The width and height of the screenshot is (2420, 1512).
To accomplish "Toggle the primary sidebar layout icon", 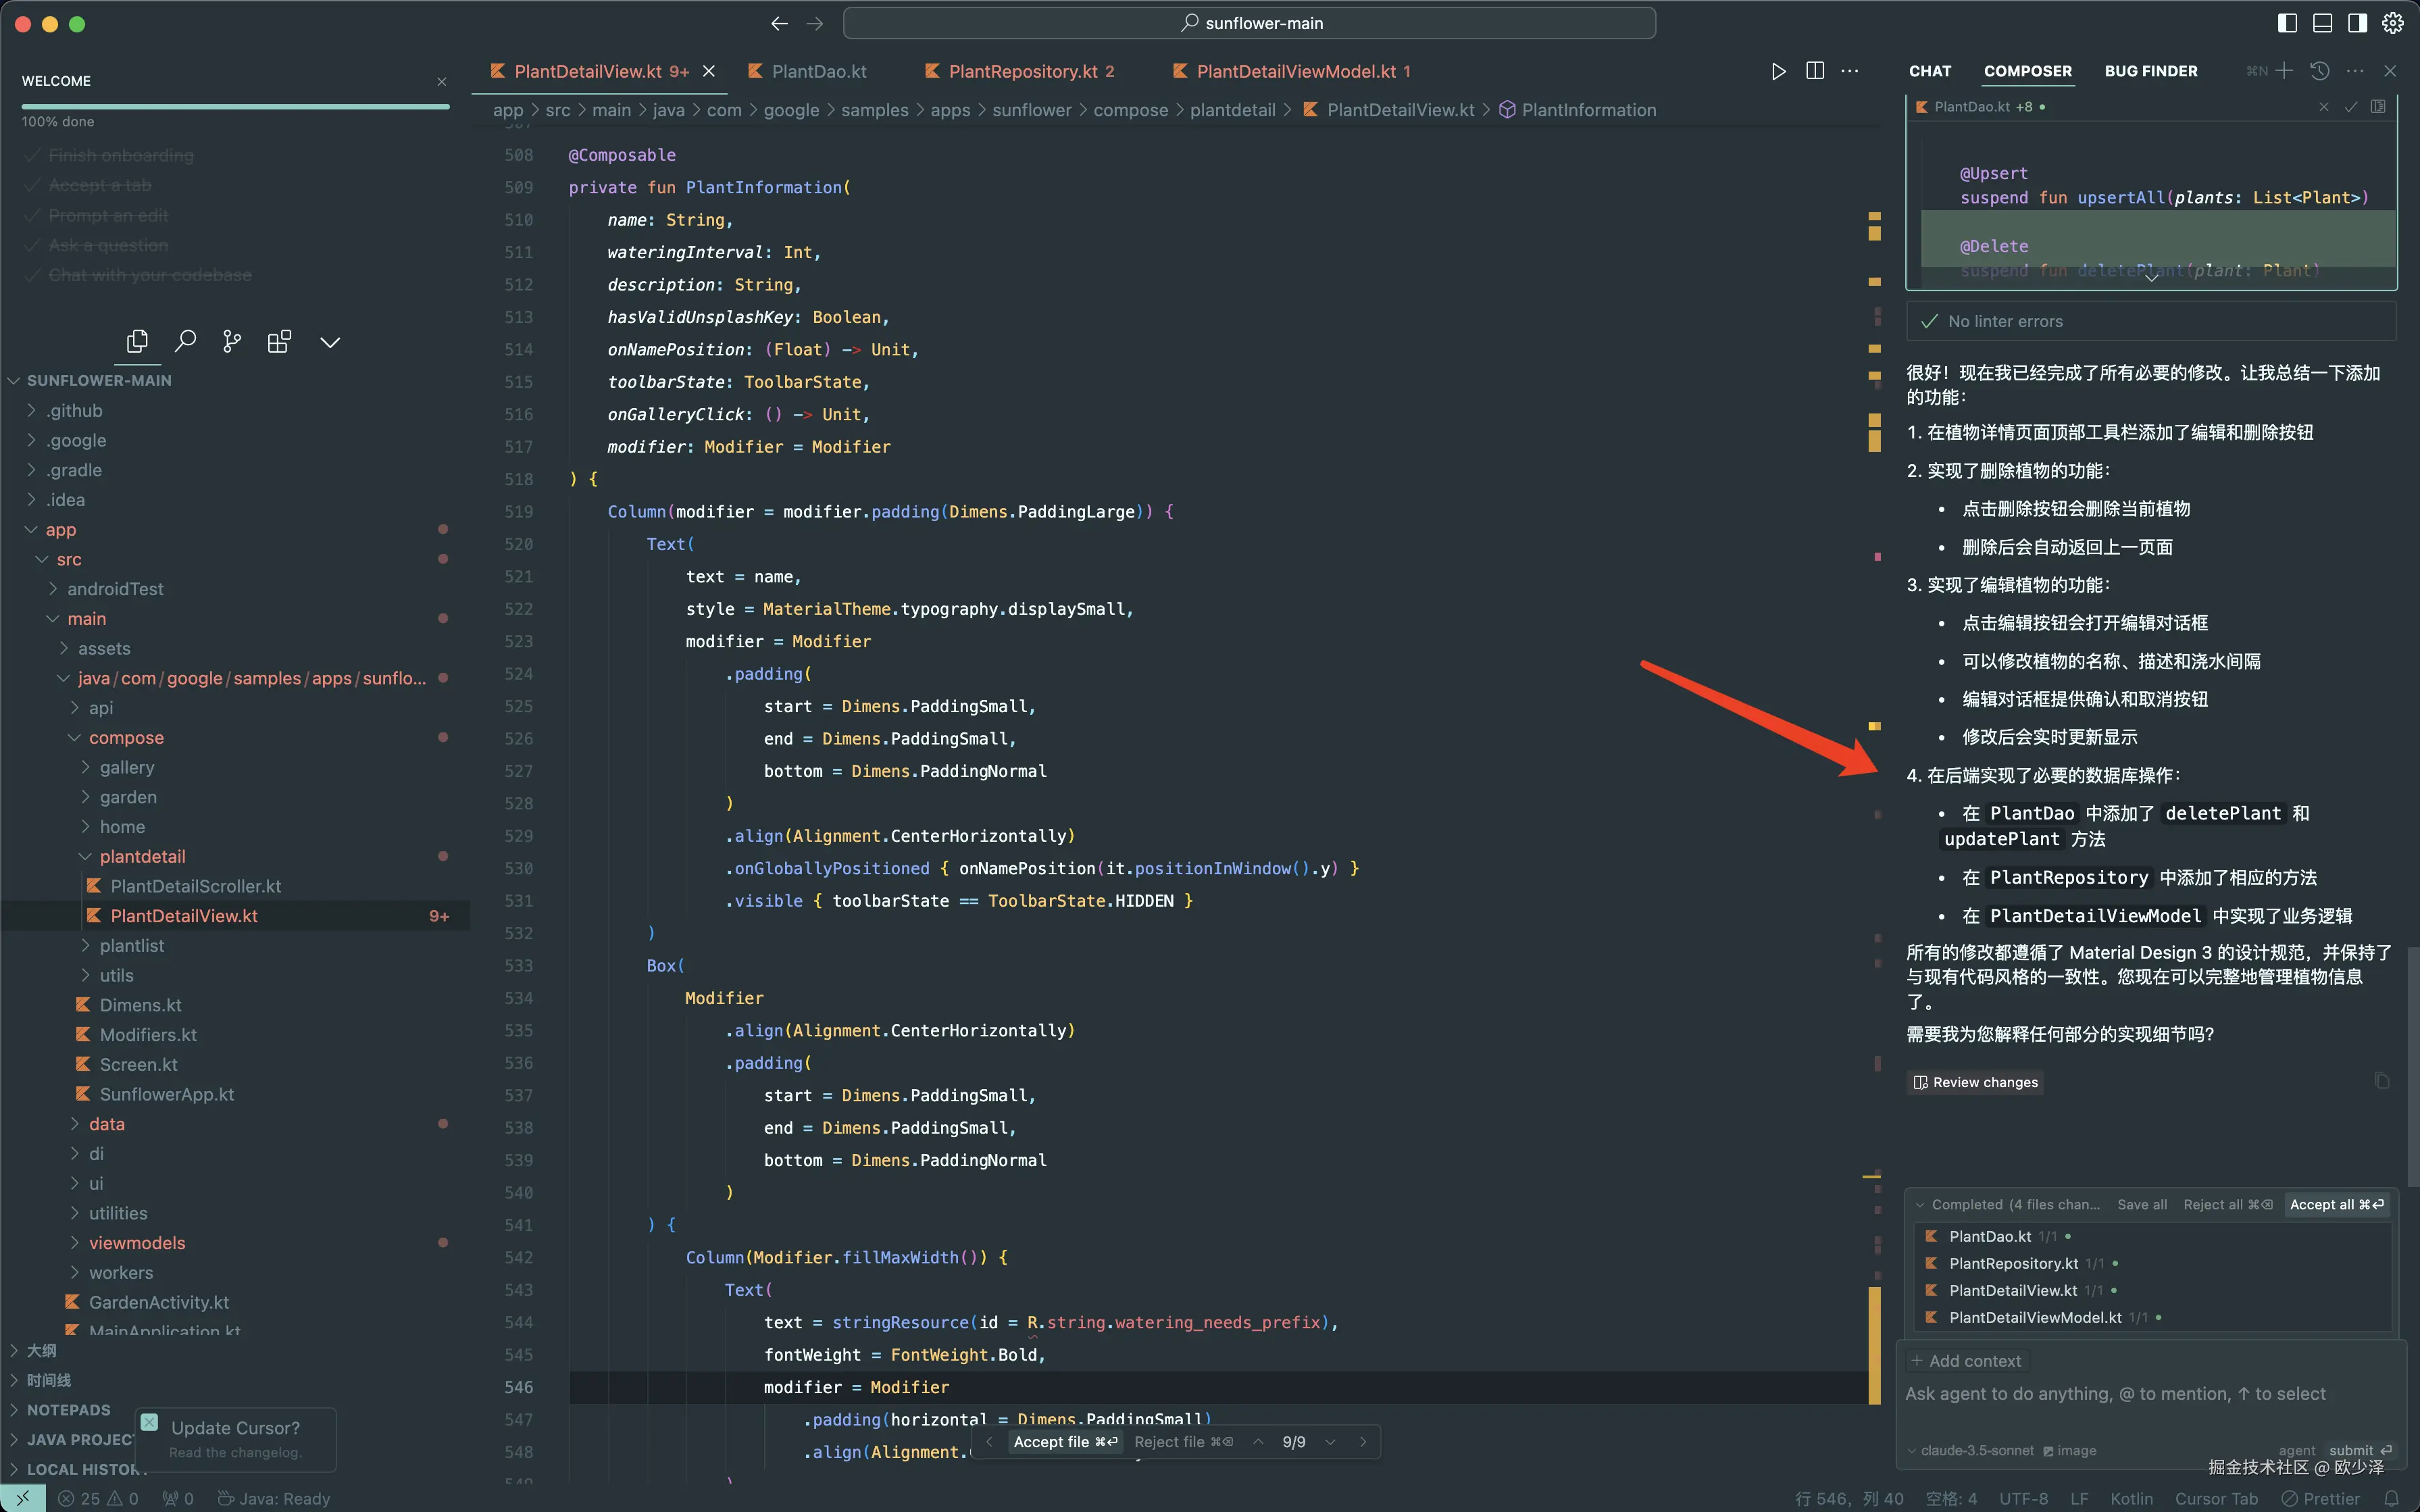I will (2287, 23).
